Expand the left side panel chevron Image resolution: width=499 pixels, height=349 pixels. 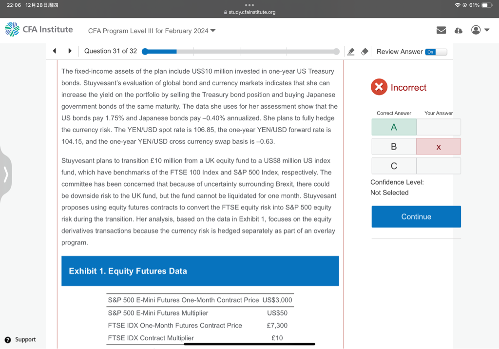click(x=5, y=174)
